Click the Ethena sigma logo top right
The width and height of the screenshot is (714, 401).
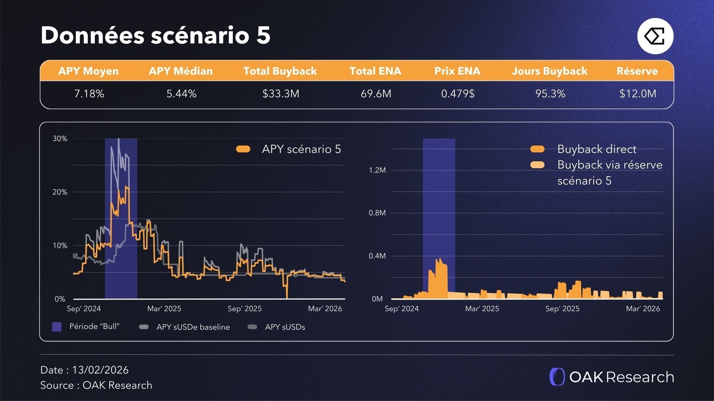(655, 36)
